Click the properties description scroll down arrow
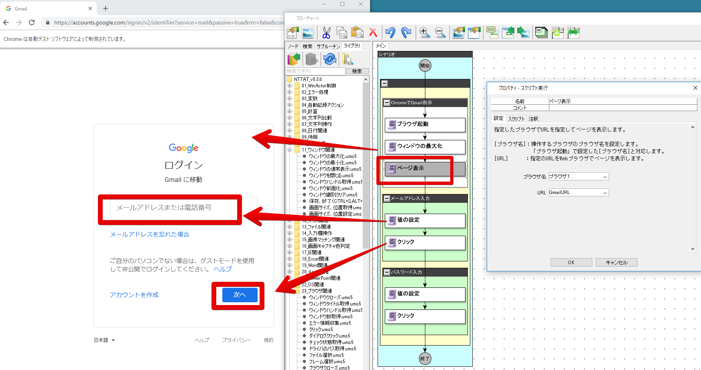The height and width of the screenshot is (370, 701). point(693,249)
